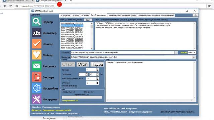Adjust the first Задержка spinner arrows
The height and width of the screenshot is (120, 214).
coord(87,74)
